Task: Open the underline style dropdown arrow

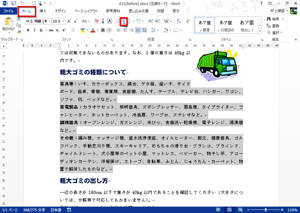Action: 46,30
